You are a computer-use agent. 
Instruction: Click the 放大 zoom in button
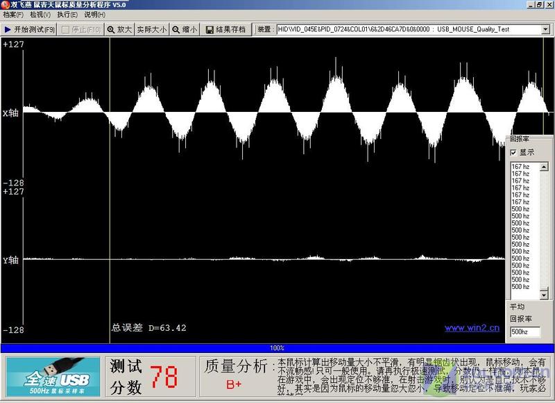[119, 29]
